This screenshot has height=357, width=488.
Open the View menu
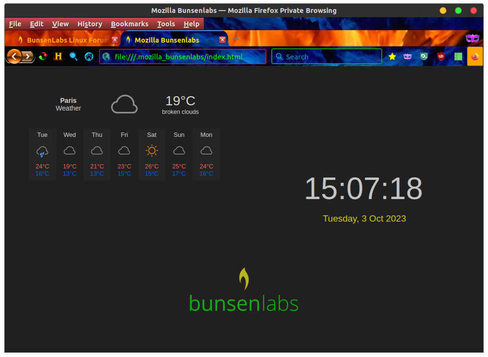point(60,24)
